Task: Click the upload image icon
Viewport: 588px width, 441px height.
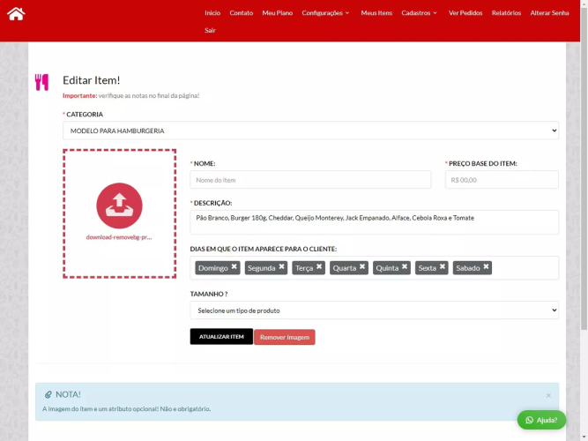Action: (119, 206)
